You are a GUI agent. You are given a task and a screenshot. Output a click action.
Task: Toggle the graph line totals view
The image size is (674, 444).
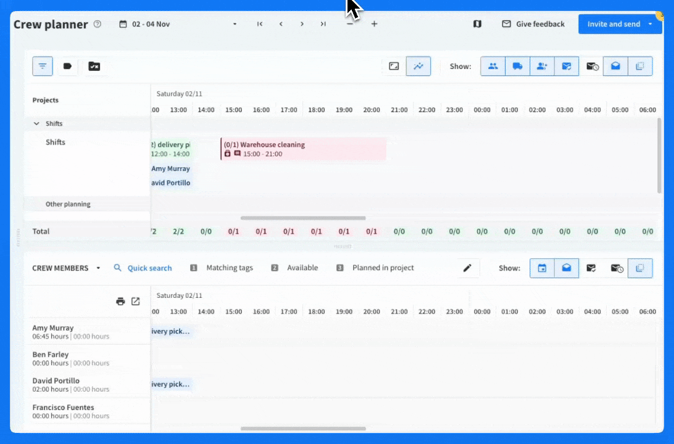(418, 66)
